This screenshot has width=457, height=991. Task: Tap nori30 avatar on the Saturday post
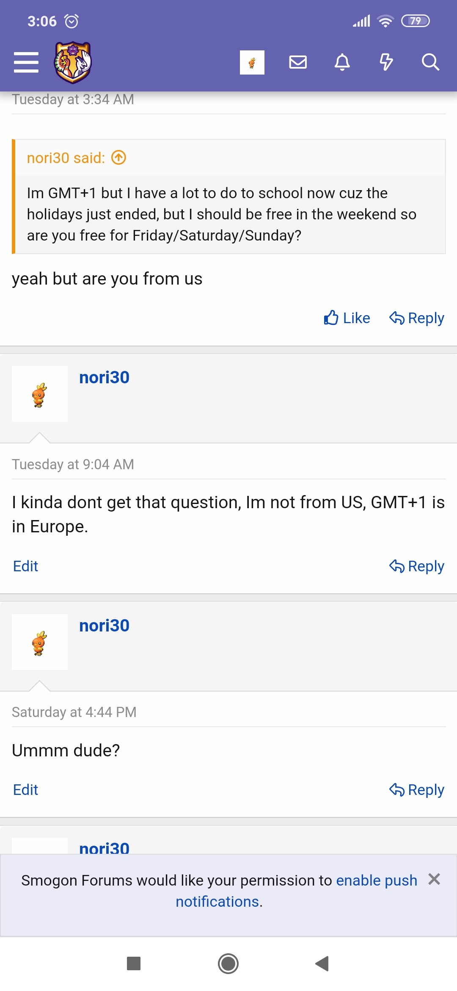pyautogui.click(x=40, y=642)
